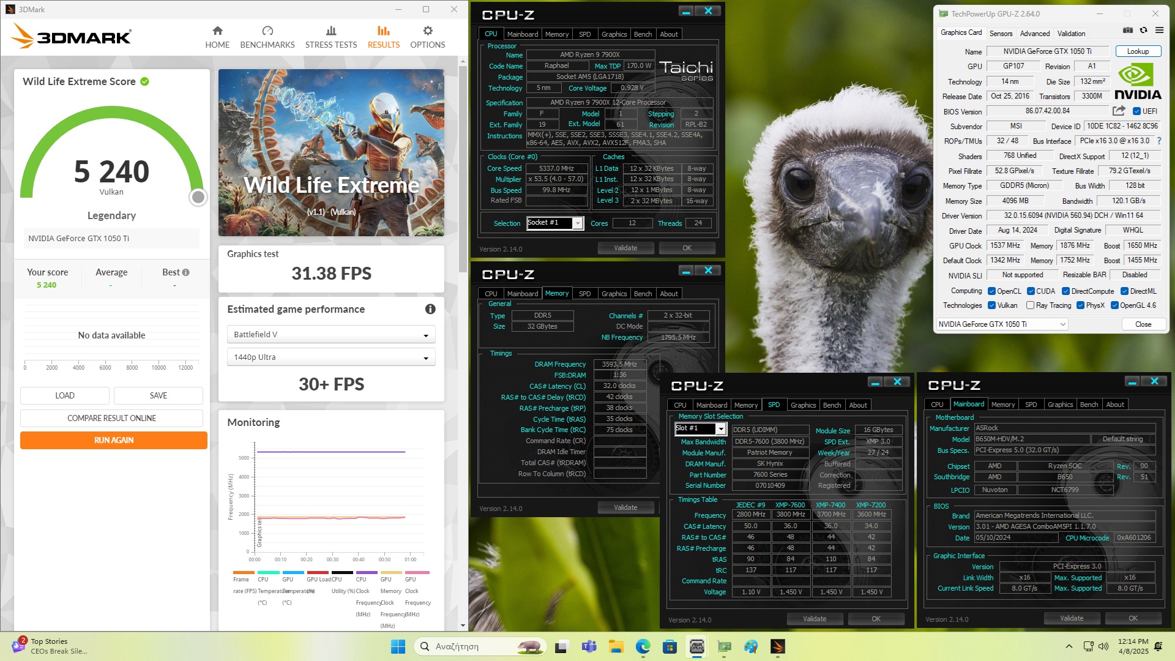
Task: Open Task View from the taskbar
Action: click(561, 646)
